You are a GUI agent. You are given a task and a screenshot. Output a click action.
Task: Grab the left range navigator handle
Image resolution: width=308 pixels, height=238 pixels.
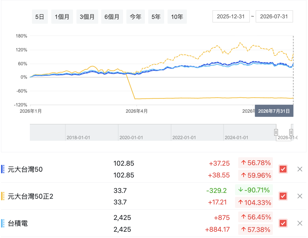(x=276, y=132)
